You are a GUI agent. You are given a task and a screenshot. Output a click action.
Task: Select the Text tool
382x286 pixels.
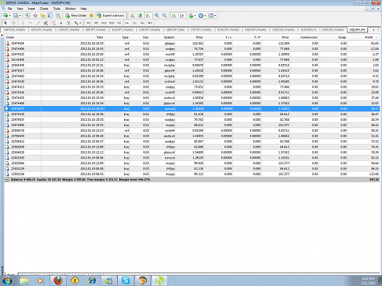(x=61, y=23)
